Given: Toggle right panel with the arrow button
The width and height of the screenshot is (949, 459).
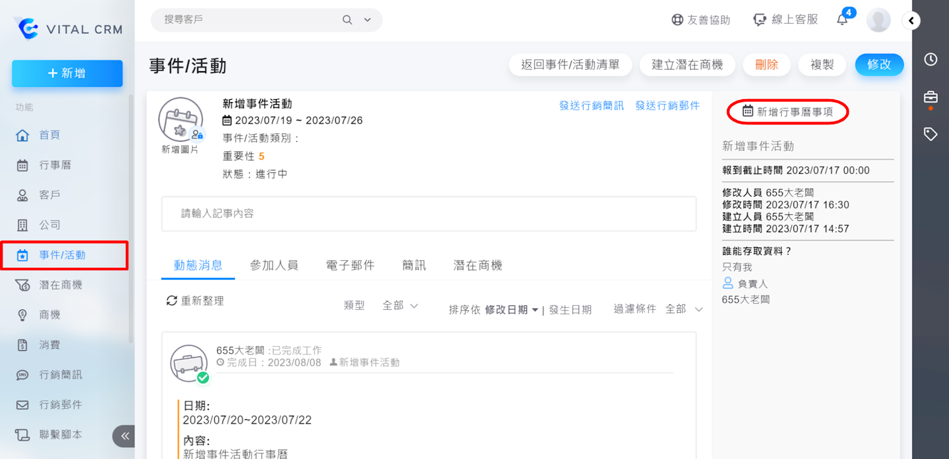Looking at the screenshot, I should click(x=911, y=21).
